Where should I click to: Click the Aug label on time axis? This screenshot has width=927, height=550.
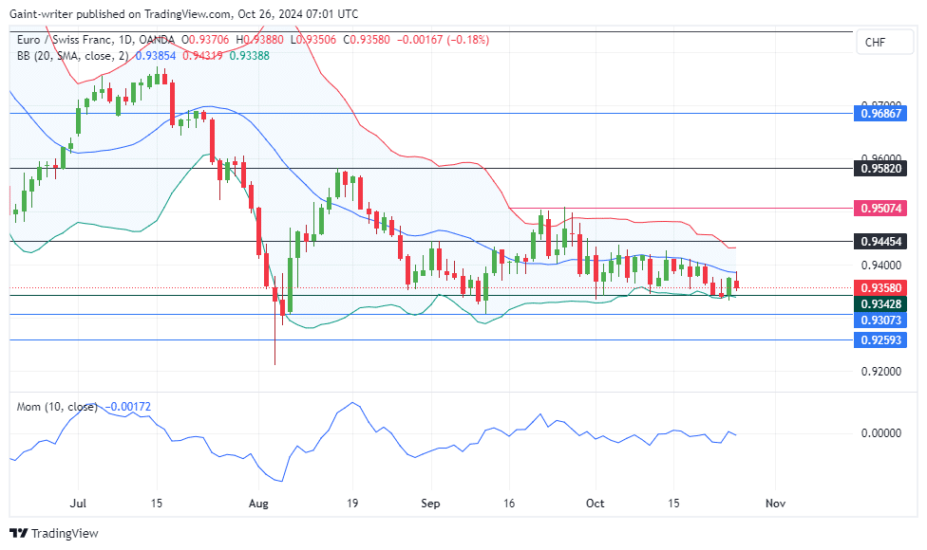(258, 504)
